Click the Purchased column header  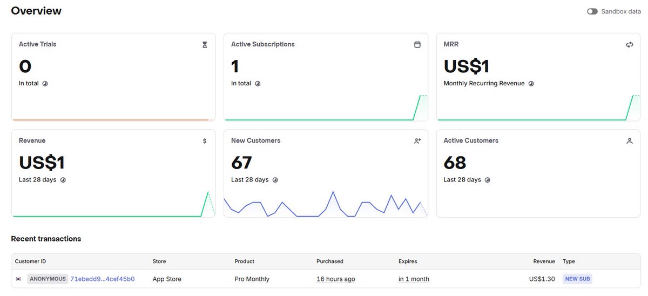[330, 261]
